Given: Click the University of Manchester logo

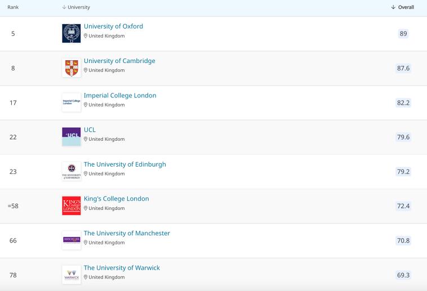Looking at the screenshot, I should point(72,240).
